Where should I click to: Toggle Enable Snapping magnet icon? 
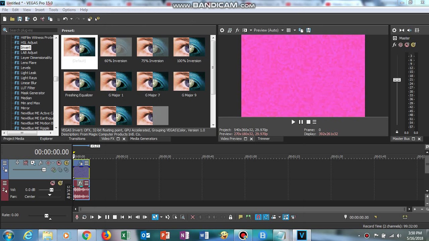point(258,217)
